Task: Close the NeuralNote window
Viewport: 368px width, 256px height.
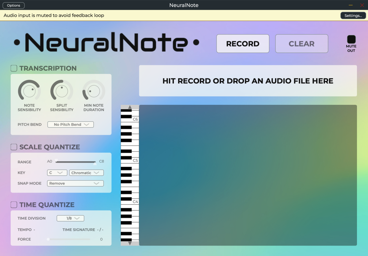Action: click(x=362, y=5)
